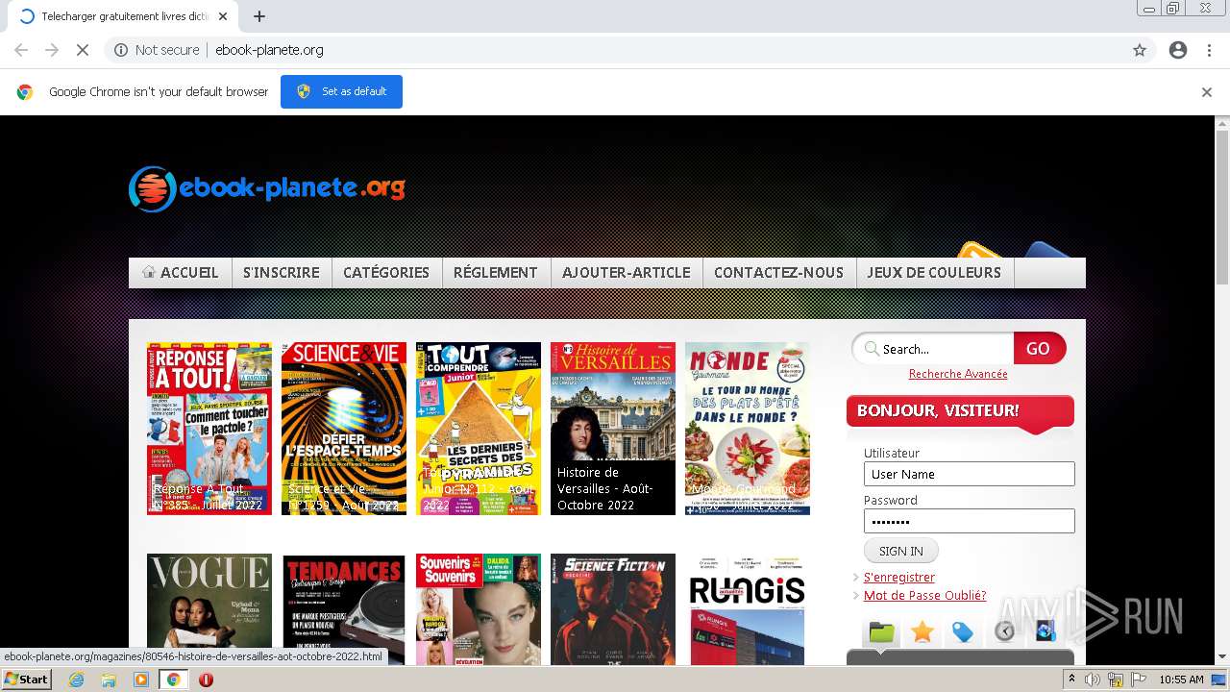Screen dimensions: 1230x692
Task: Launch Internet Explorer from taskbar
Action: (x=76, y=680)
